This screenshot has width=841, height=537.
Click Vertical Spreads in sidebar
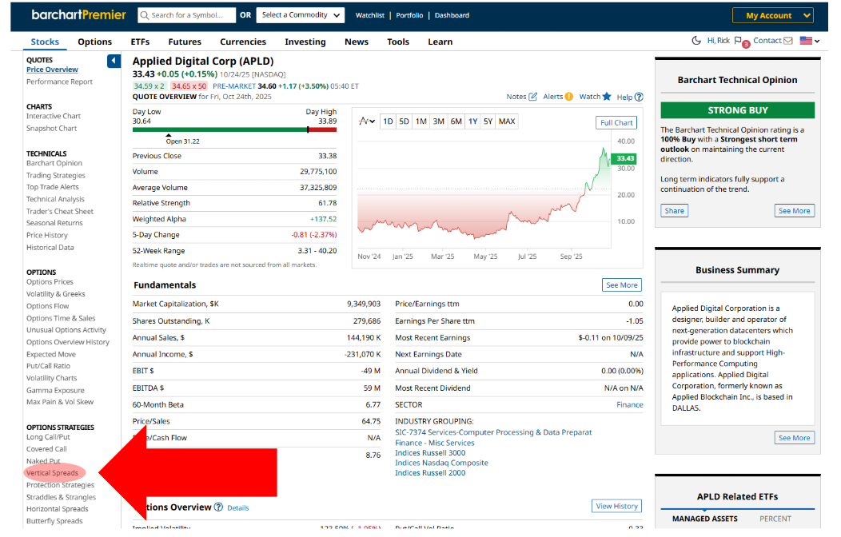(52, 473)
